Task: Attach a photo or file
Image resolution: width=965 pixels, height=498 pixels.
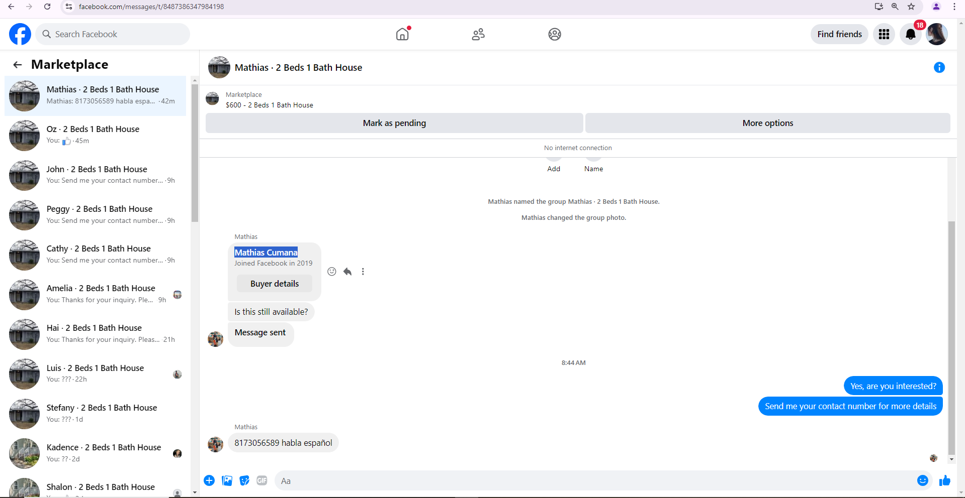Action: 227,481
